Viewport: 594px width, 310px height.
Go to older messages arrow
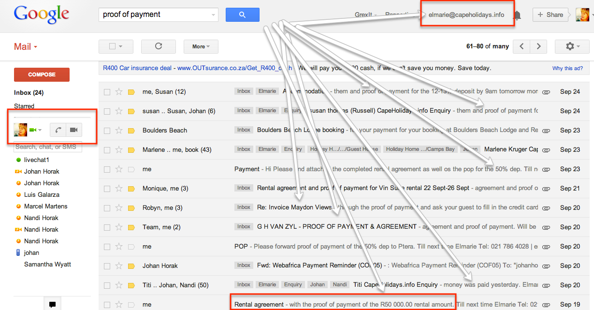[x=538, y=46]
